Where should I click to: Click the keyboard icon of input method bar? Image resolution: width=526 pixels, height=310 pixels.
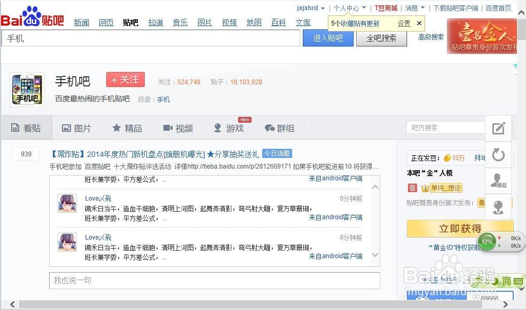518,281
